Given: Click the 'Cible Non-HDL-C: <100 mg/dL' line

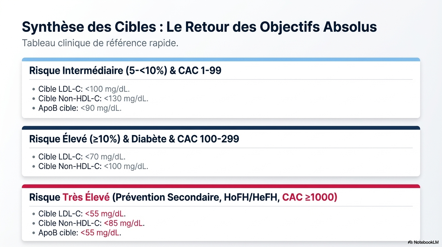Looking at the screenshot, I should click(x=93, y=166).
